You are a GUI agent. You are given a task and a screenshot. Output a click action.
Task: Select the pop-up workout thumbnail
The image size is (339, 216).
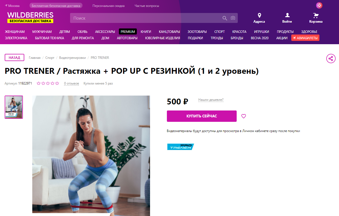(x=14, y=107)
